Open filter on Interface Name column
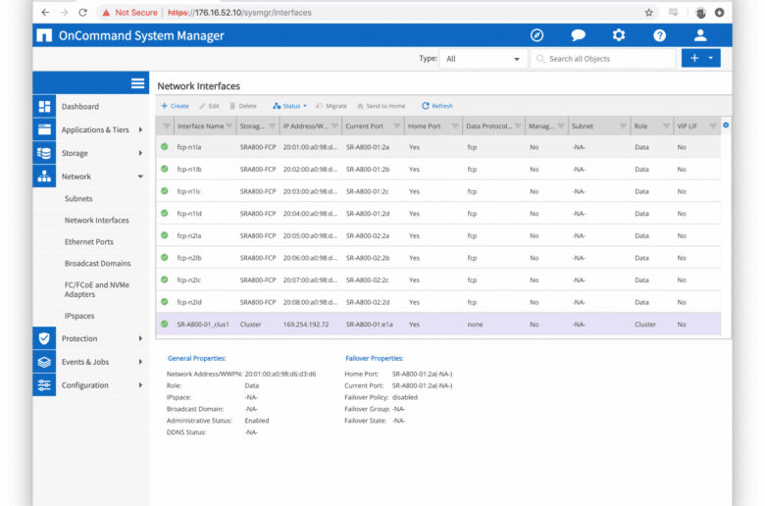Image resolution: width=765 pixels, height=506 pixels. [229, 126]
